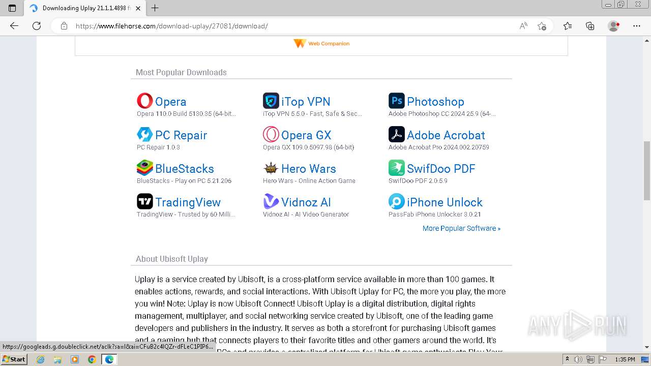Click the SwifDoo PDF icon
Screen dimensions: 651x366
point(396,168)
